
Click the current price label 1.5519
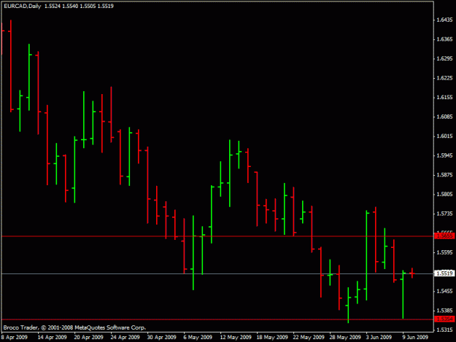pyautogui.click(x=444, y=273)
